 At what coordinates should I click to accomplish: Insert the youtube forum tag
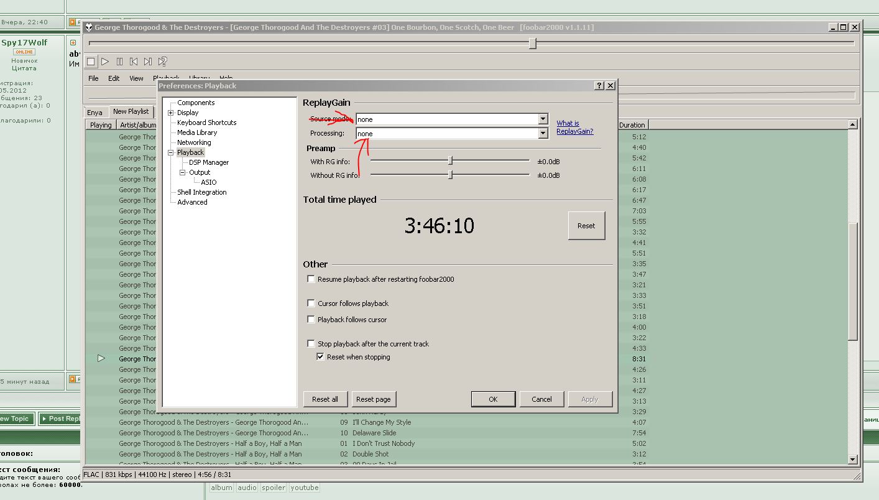pos(305,488)
